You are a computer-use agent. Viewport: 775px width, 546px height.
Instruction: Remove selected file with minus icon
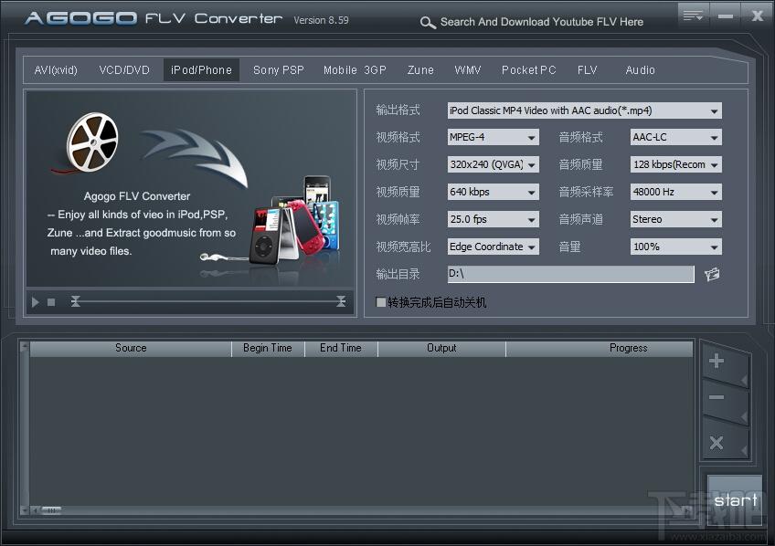[717, 398]
